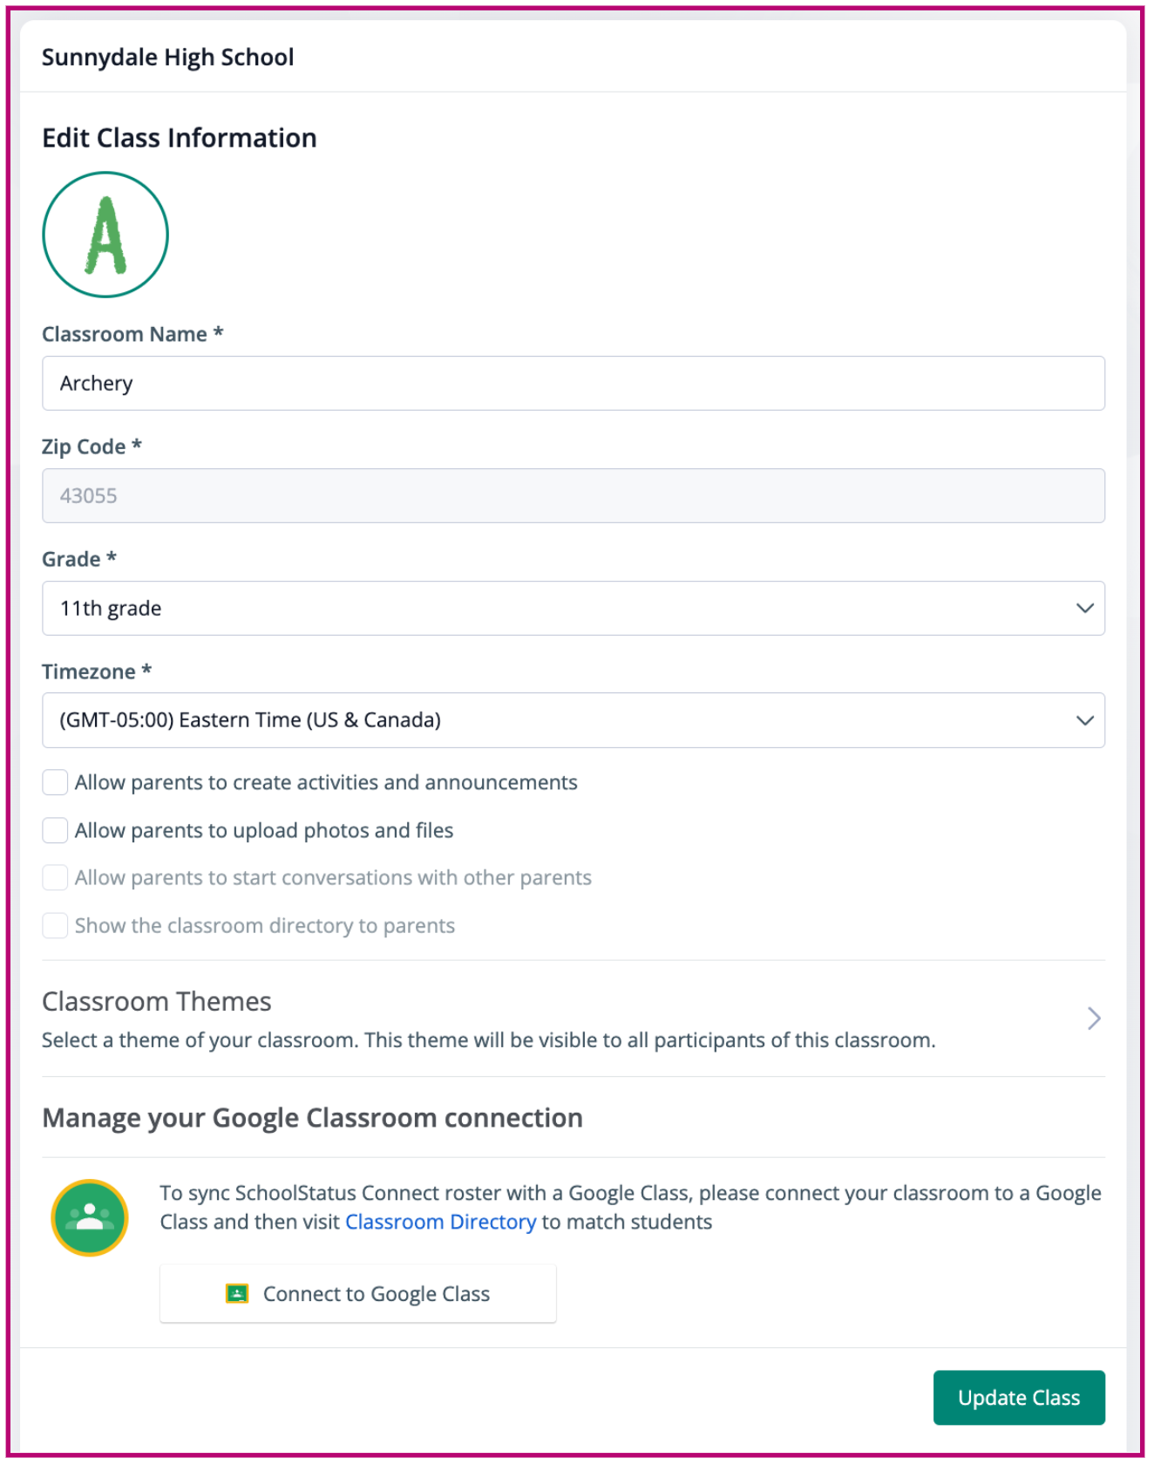This screenshot has width=1154, height=1465.
Task: Click the green letter A class avatar
Action: pyautogui.click(x=105, y=235)
